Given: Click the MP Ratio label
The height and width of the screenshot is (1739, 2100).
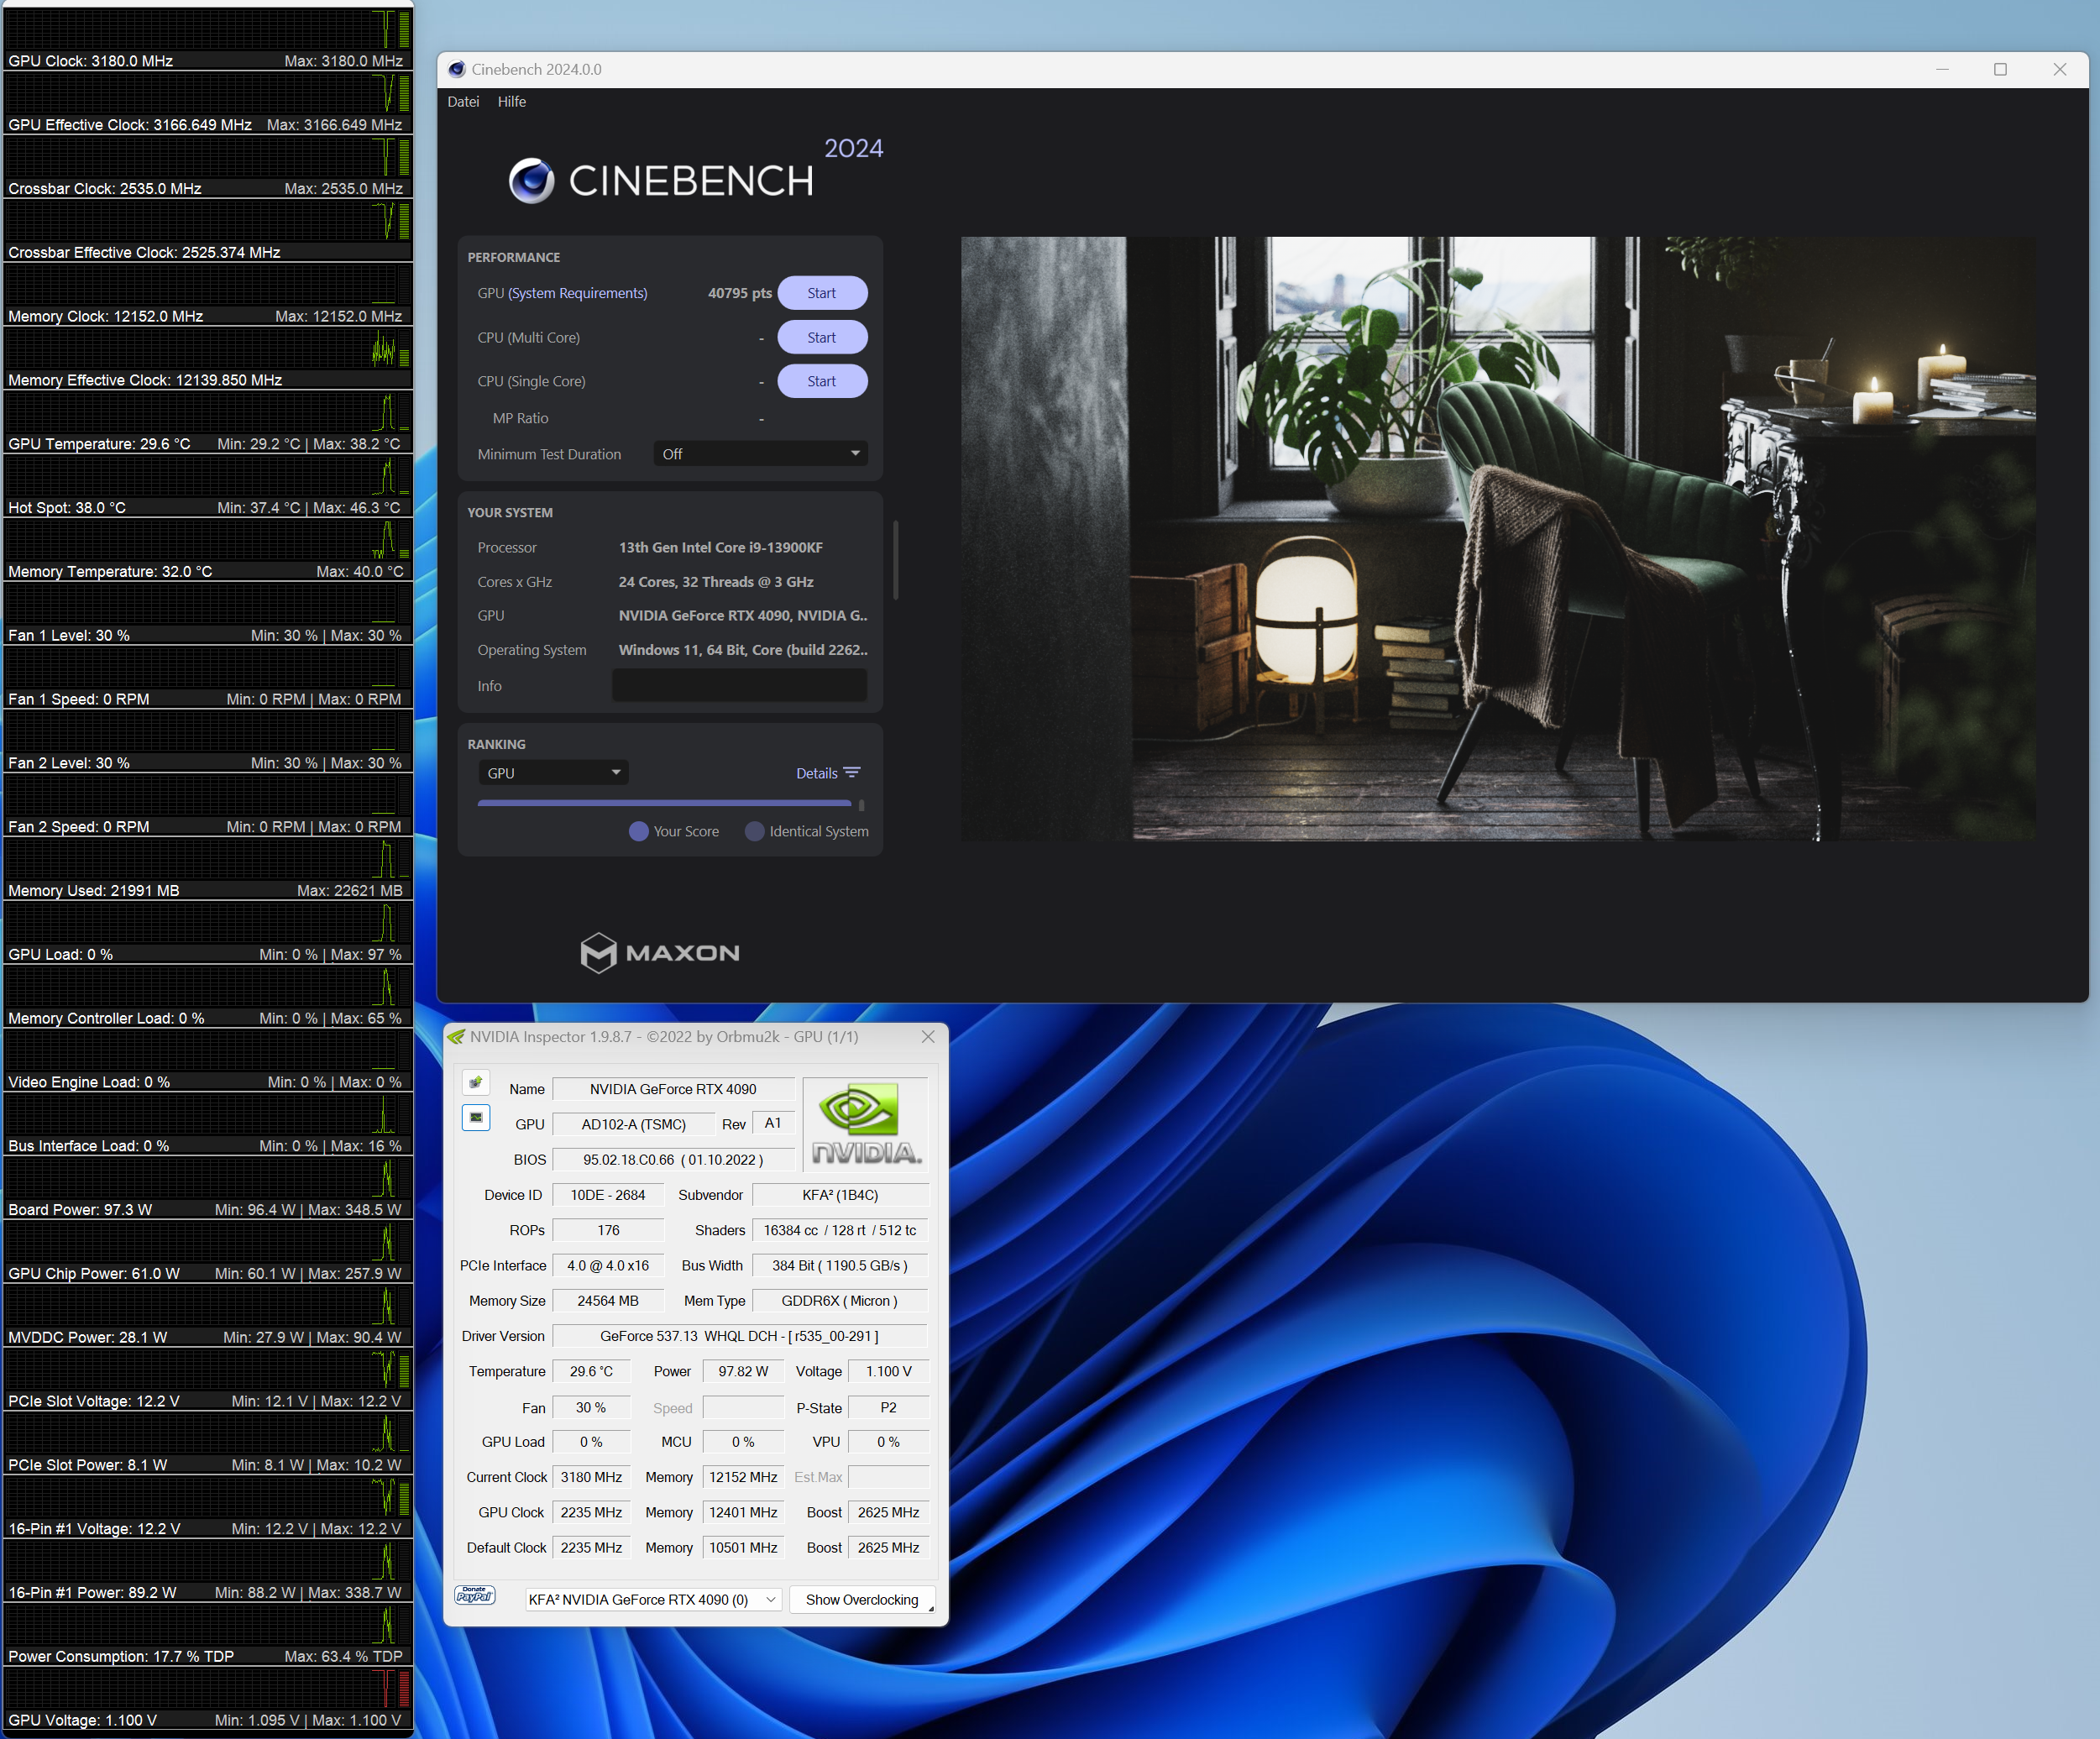Looking at the screenshot, I should coord(520,418).
